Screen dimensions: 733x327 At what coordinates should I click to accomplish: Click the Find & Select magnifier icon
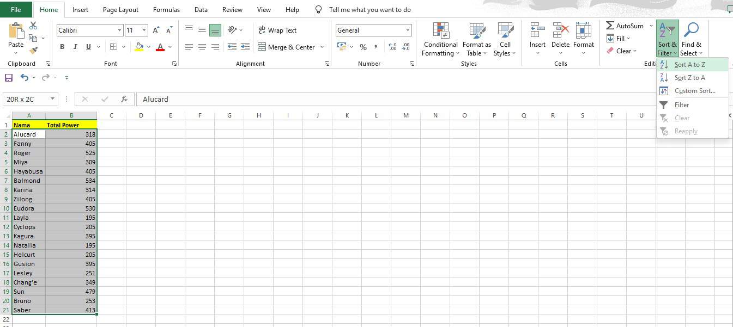click(691, 30)
